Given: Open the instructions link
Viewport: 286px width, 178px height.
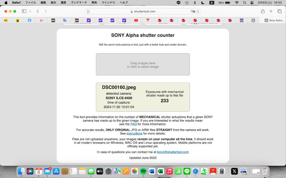Looking at the screenshot, I should click(134, 133).
